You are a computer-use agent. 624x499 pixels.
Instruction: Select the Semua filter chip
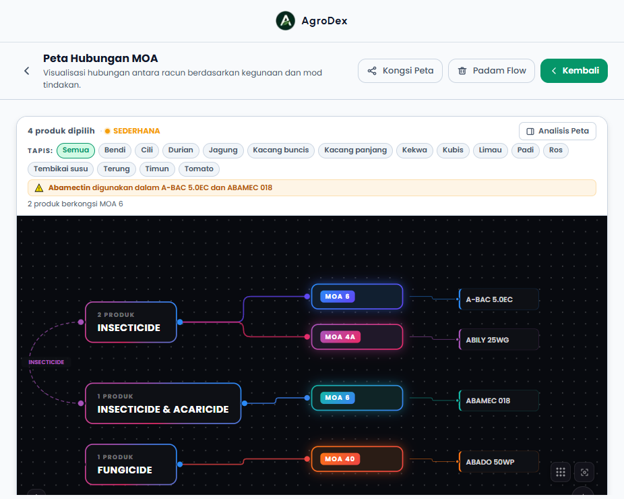coord(75,150)
